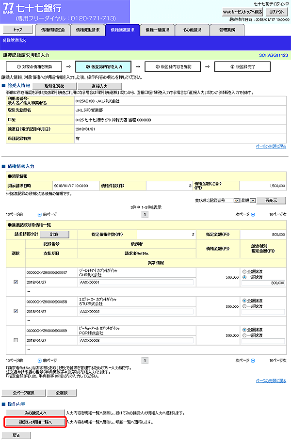Check the box for record ending S00047

coord(16,282)
